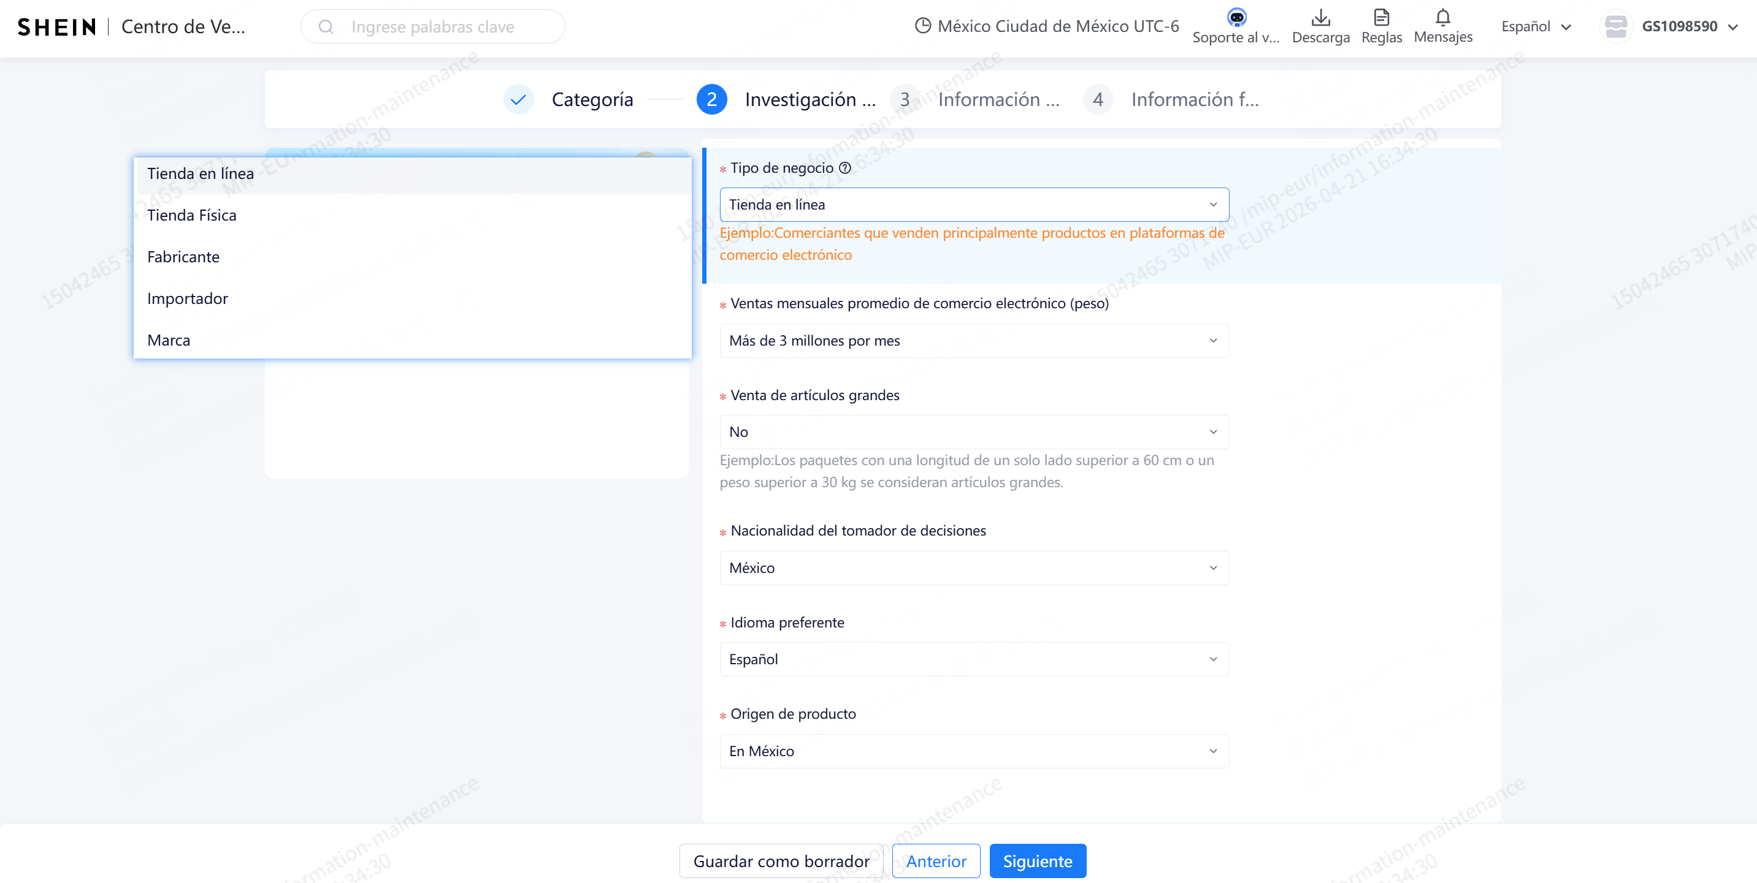The height and width of the screenshot is (883, 1757).
Task: Choose Marca from the open options list
Action: [169, 339]
